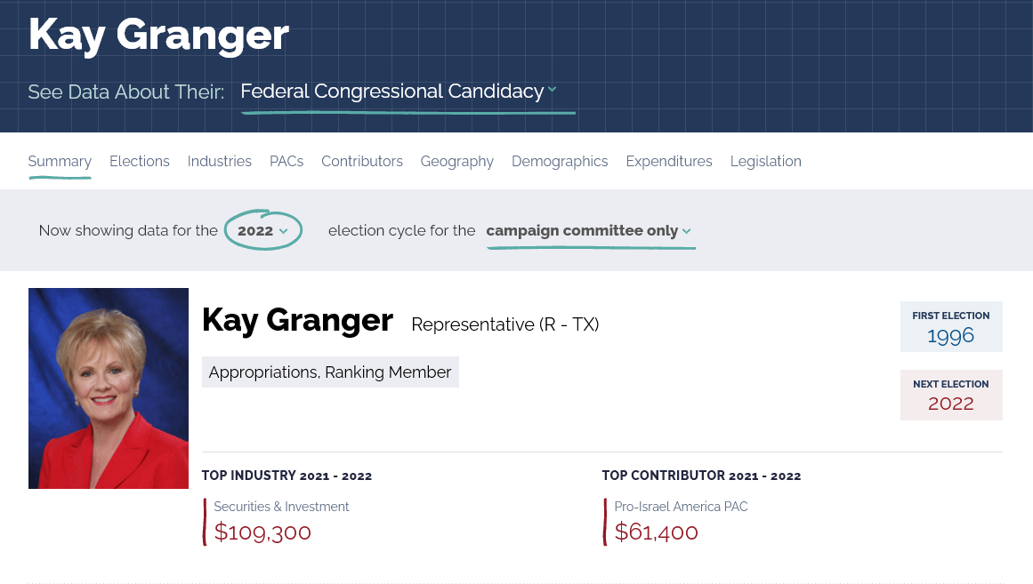The width and height of the screenshot is (1033, 584).
Task: Open the campaign committee only dropdown
Action: coord(588,230)
